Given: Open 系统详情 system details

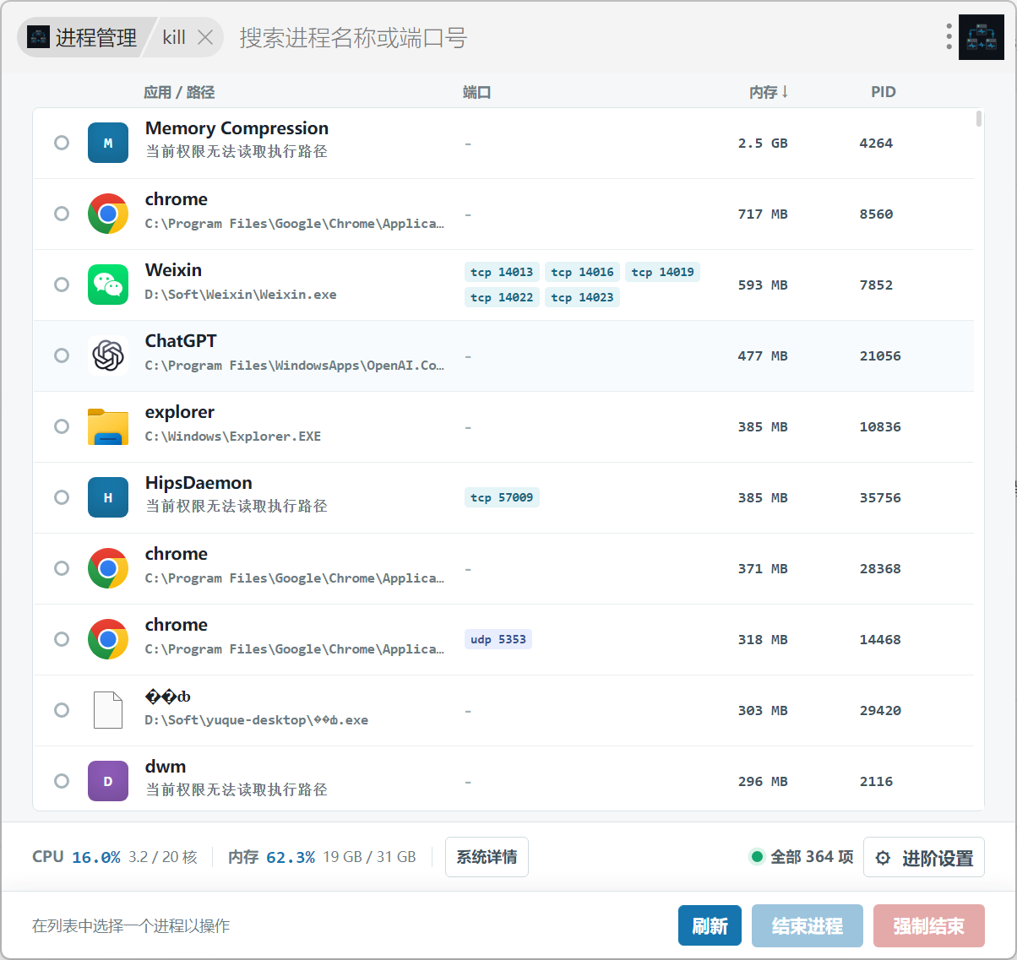Looking at the screenshot, I should pos(487,857).
